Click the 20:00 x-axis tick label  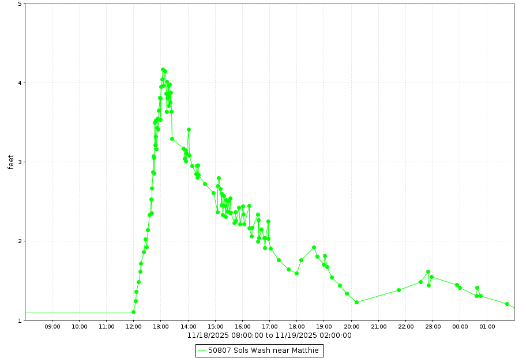click(x=351, y=326)
